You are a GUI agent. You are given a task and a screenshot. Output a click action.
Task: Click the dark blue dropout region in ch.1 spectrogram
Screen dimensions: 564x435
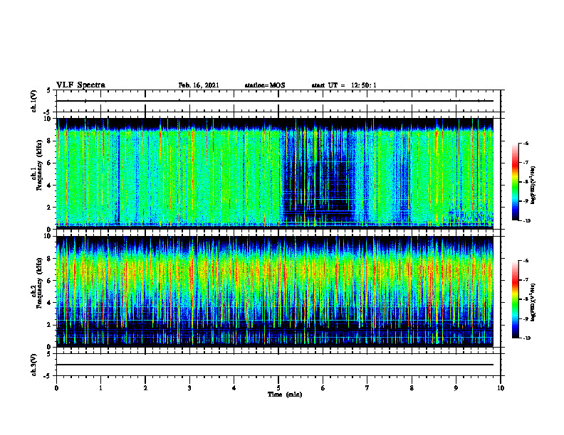[319, 179]
